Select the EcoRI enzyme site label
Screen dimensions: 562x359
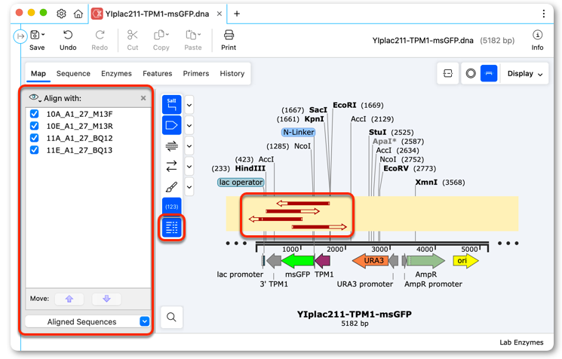(x=345, y=105)
